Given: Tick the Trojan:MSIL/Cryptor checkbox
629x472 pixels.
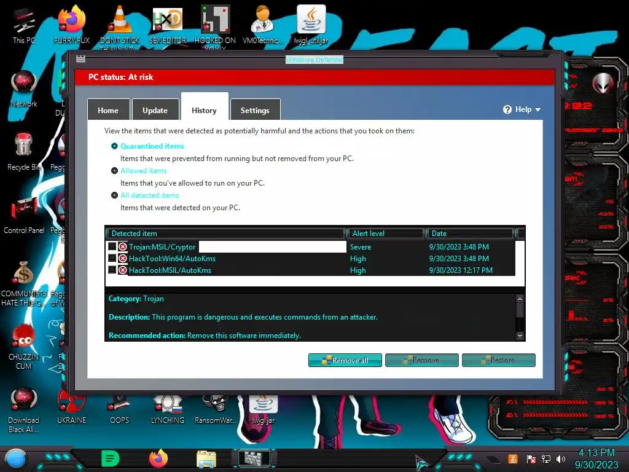Looking at the screenshot, I should [x=112, y=246].
